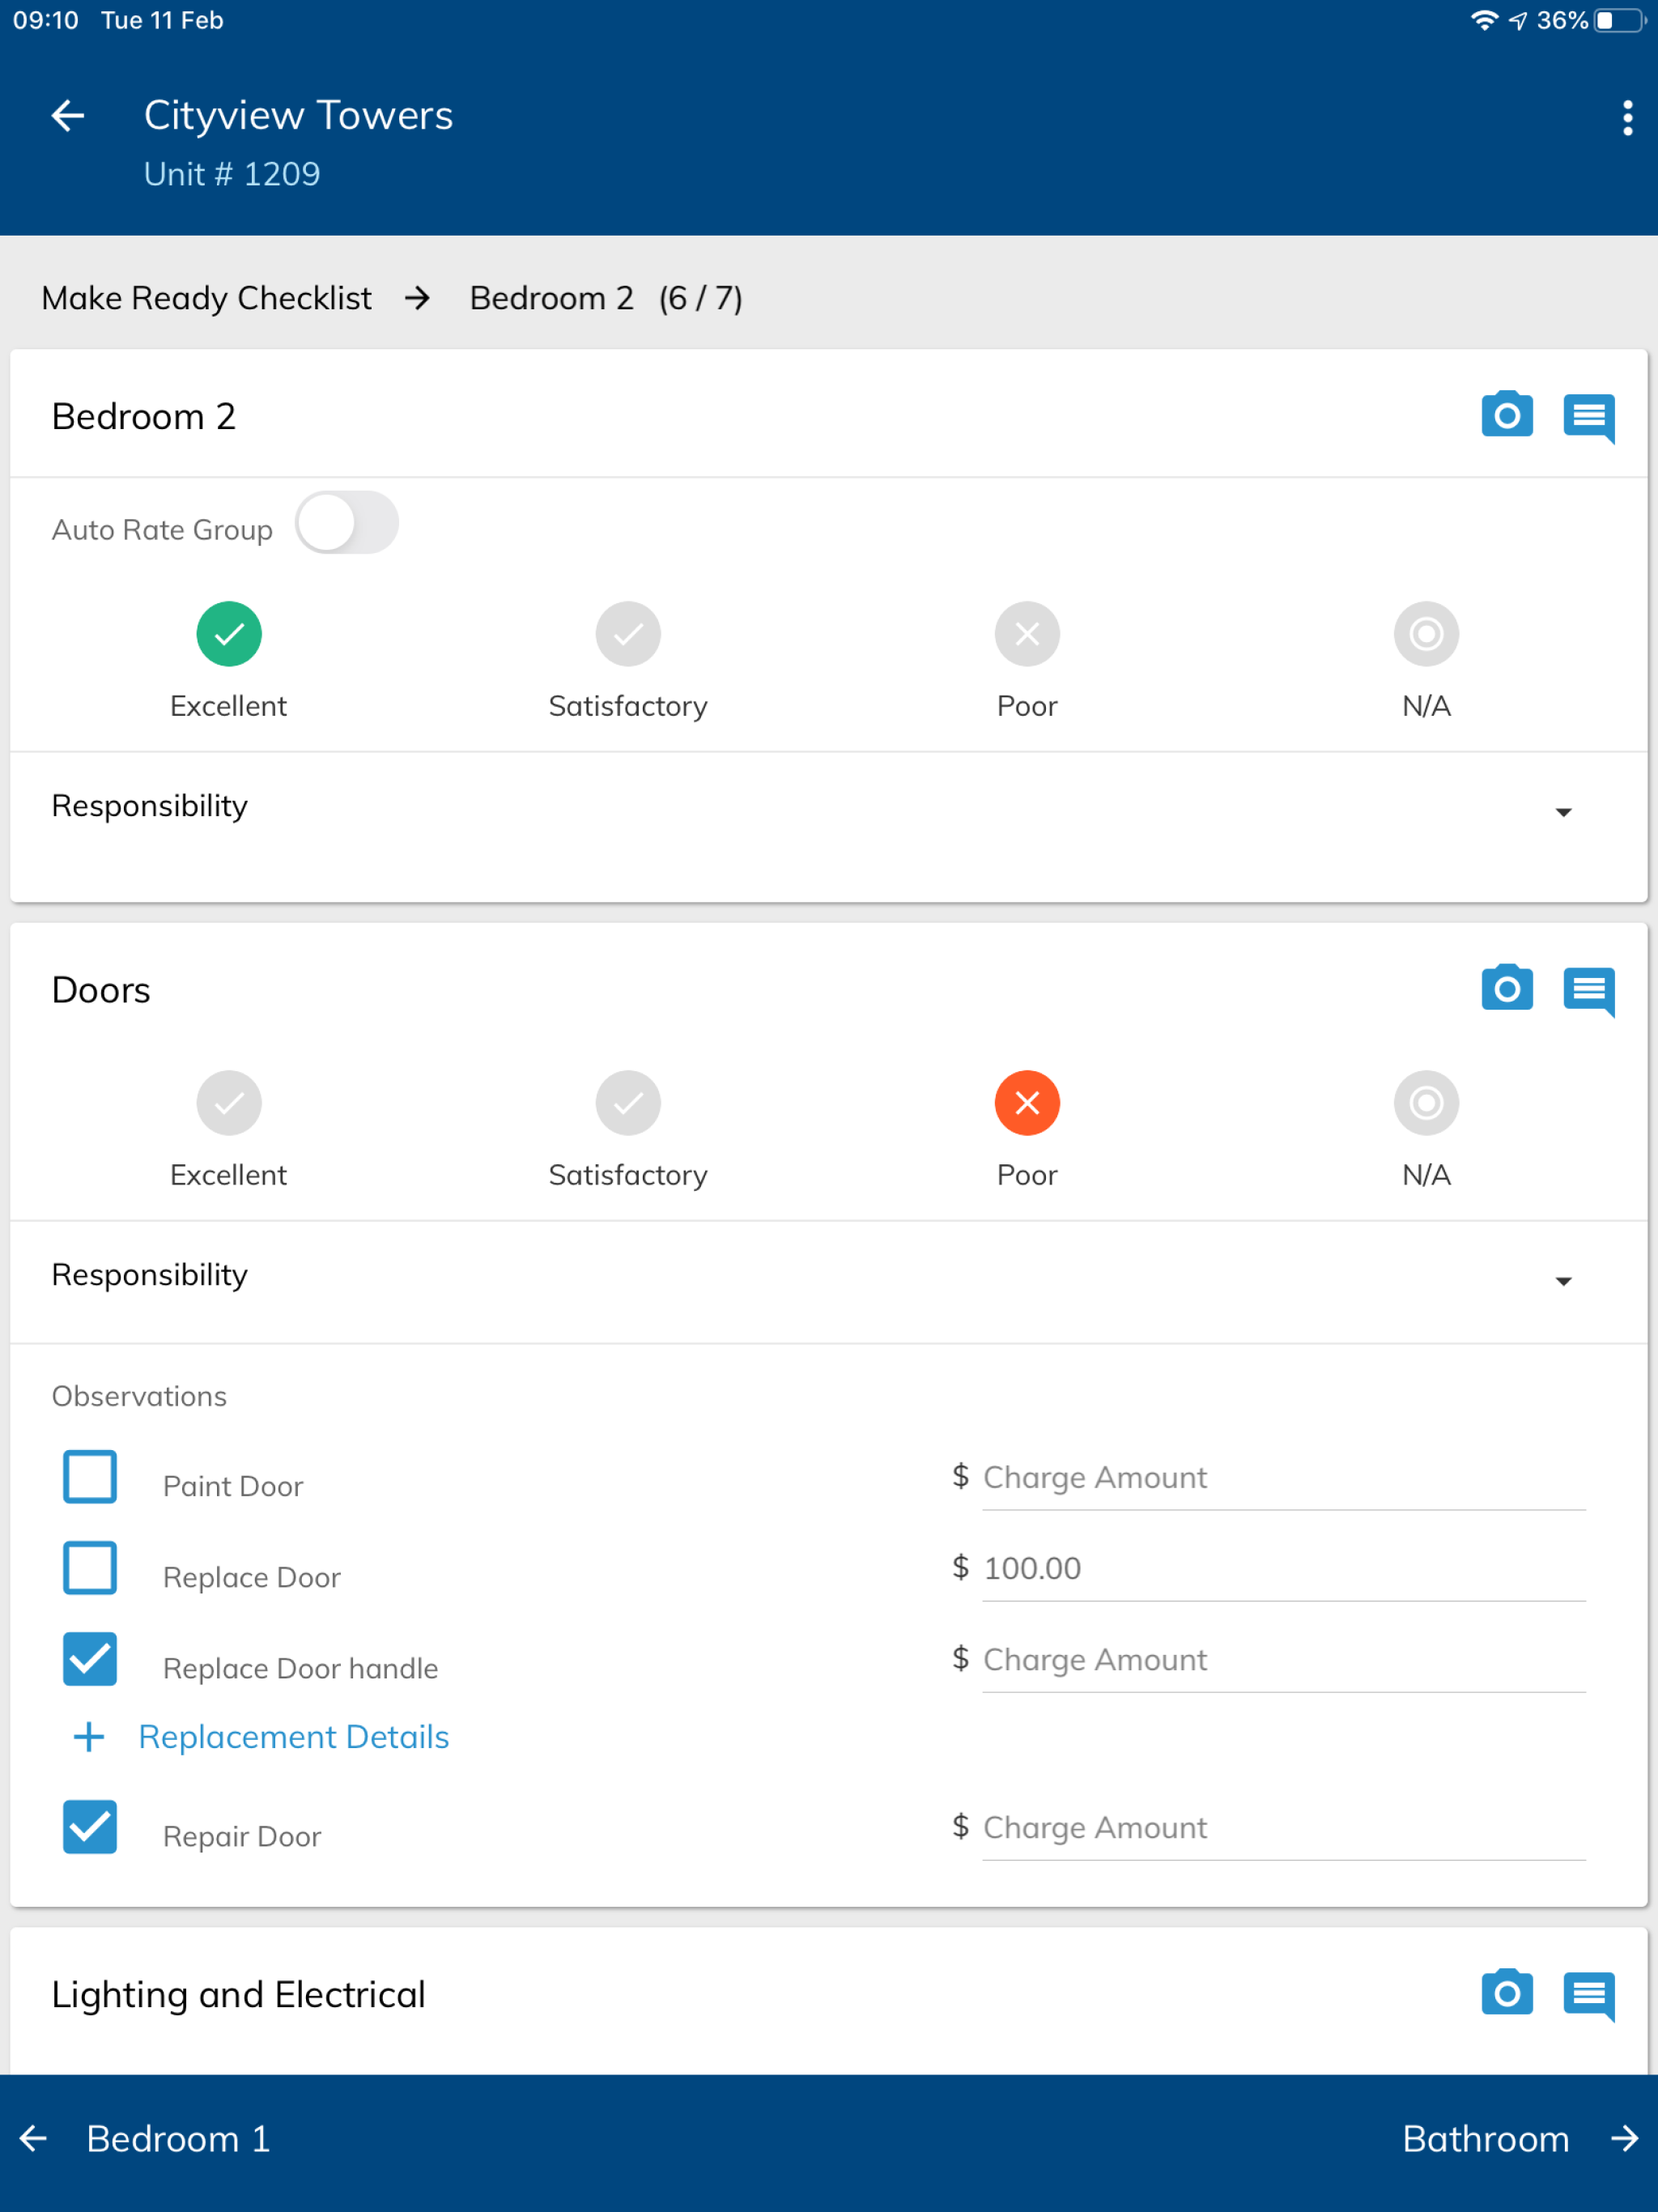Uncheck the Repair Door checkbox
Screen dimensions: 1658x2212
pyautogui.click(x=90, y=1827)
